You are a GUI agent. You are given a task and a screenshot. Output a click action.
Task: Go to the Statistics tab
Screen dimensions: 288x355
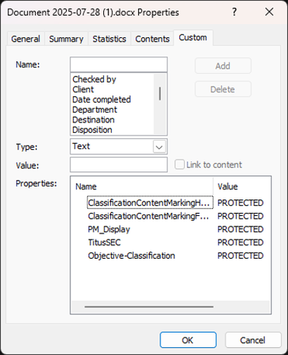point(109,39)
